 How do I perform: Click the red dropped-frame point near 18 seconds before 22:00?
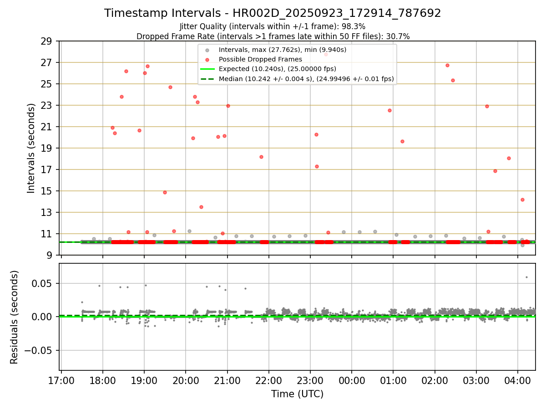tap(261, 157)
